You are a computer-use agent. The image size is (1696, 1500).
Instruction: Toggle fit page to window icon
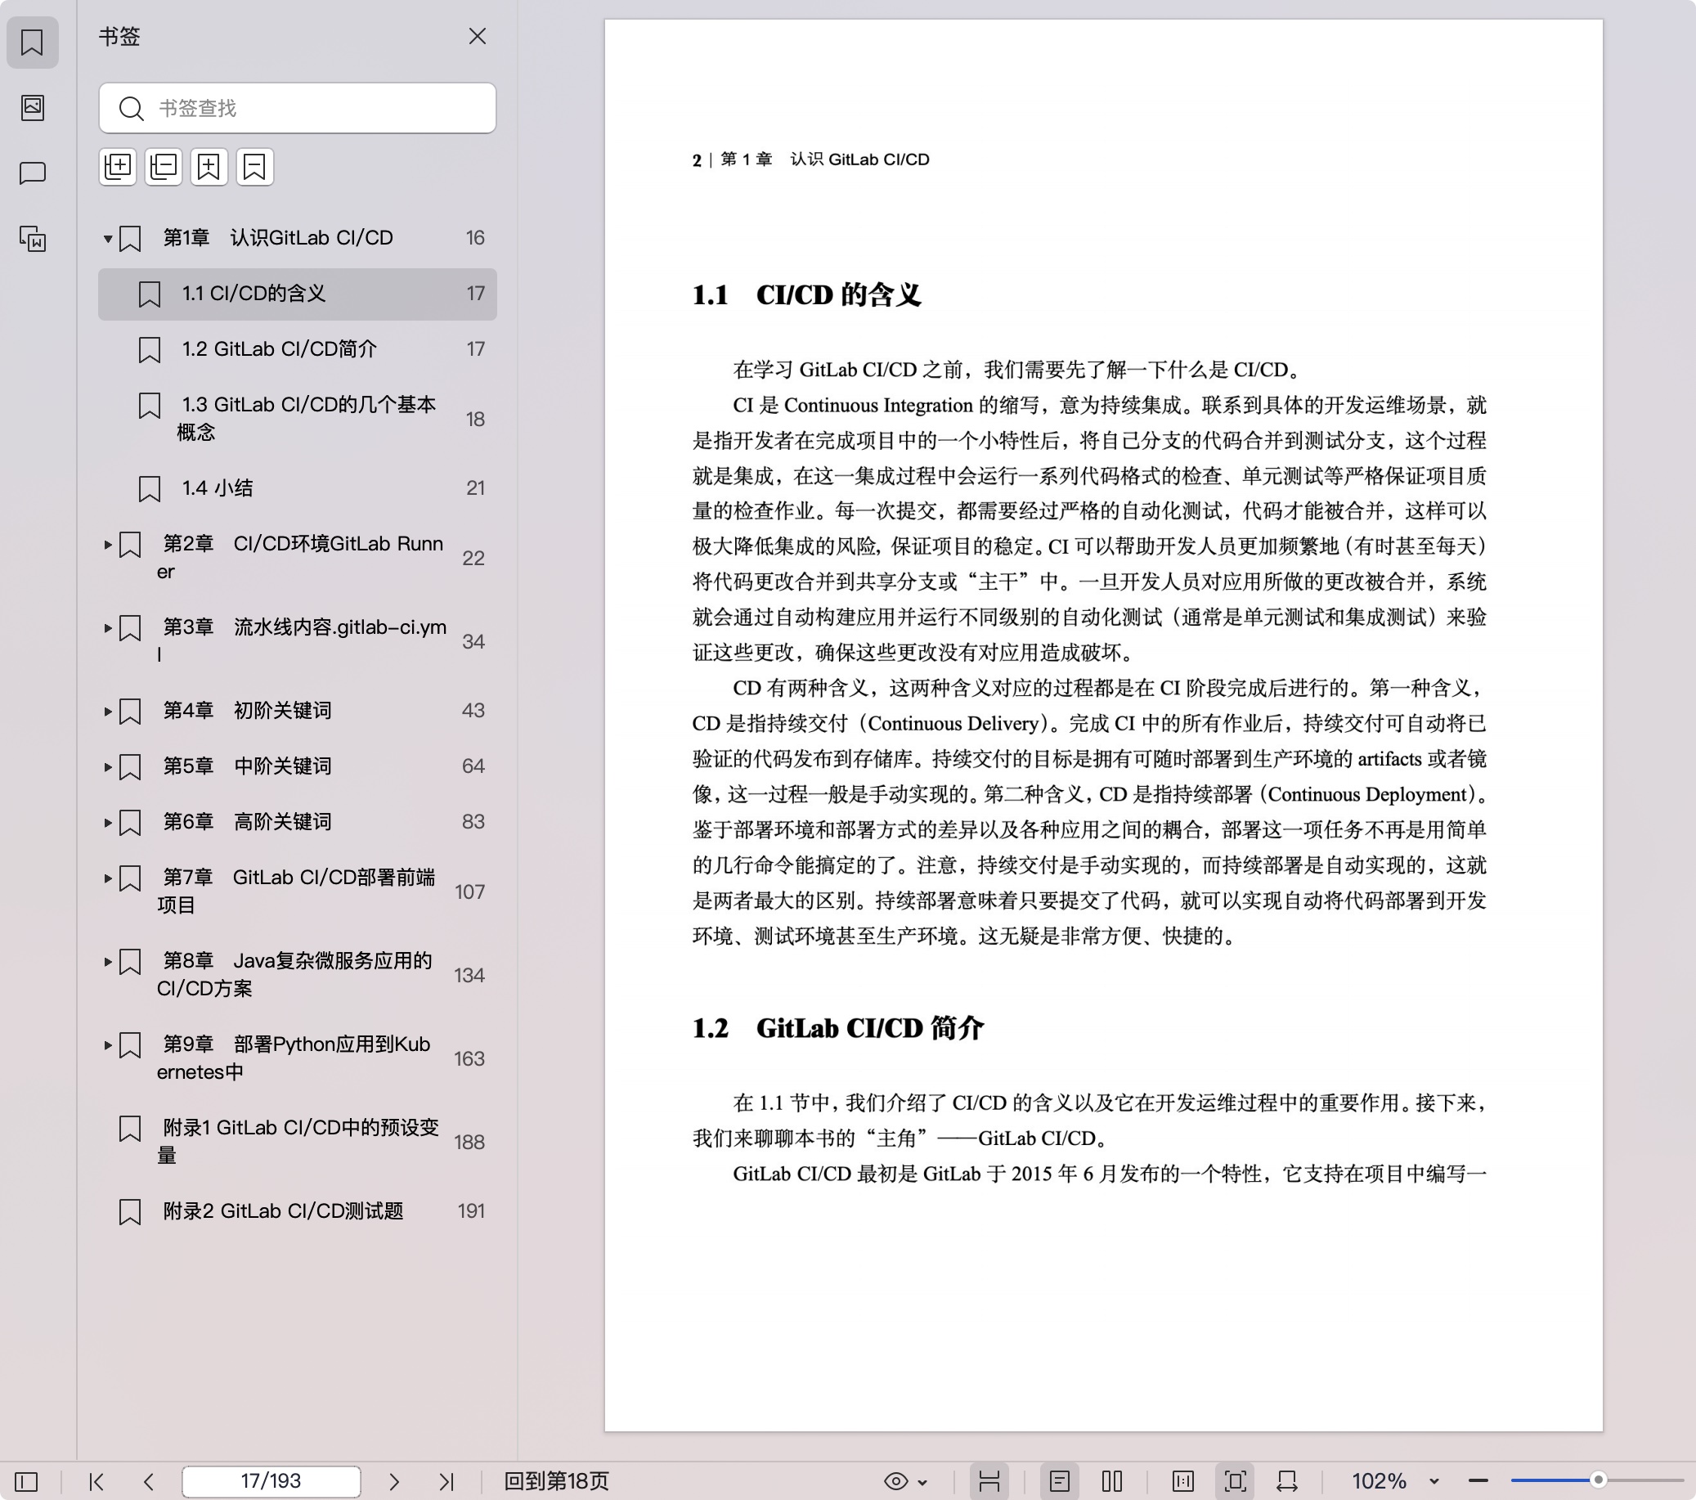[1236, 1481]
